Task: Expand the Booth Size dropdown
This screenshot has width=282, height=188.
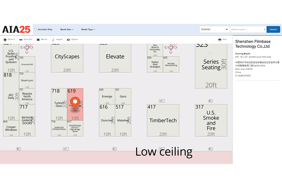Action: (67, 30)
